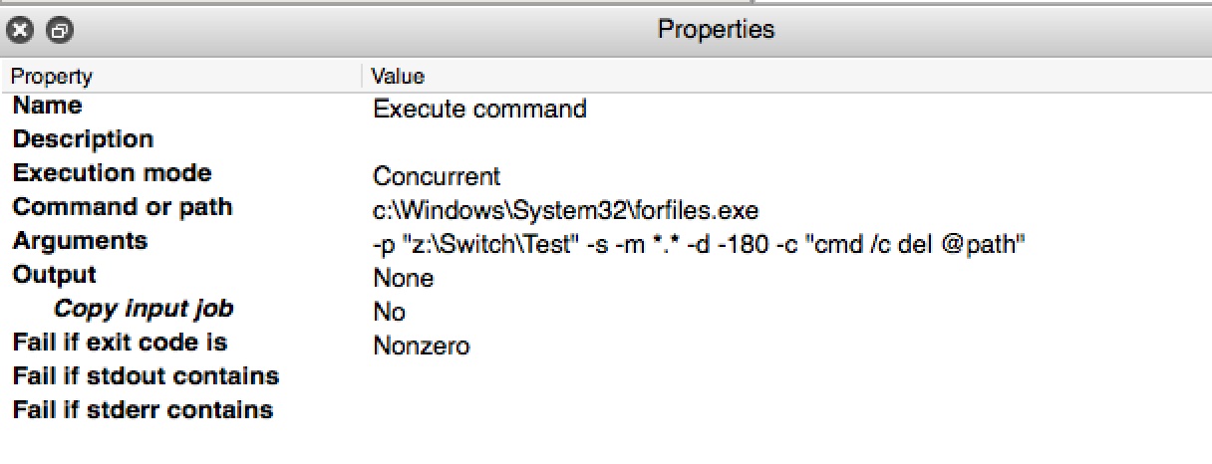This screenshot has height=464, width=1212.
Task: Detach the Properties panel with float icon
Action: coord(60,31)
